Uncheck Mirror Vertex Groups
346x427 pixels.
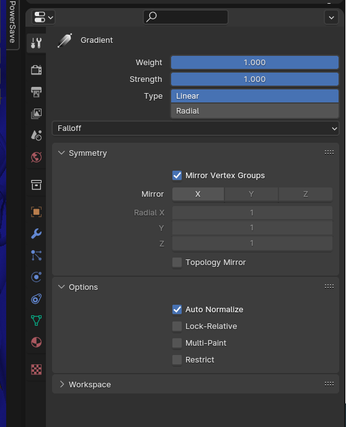pos(177,176)
